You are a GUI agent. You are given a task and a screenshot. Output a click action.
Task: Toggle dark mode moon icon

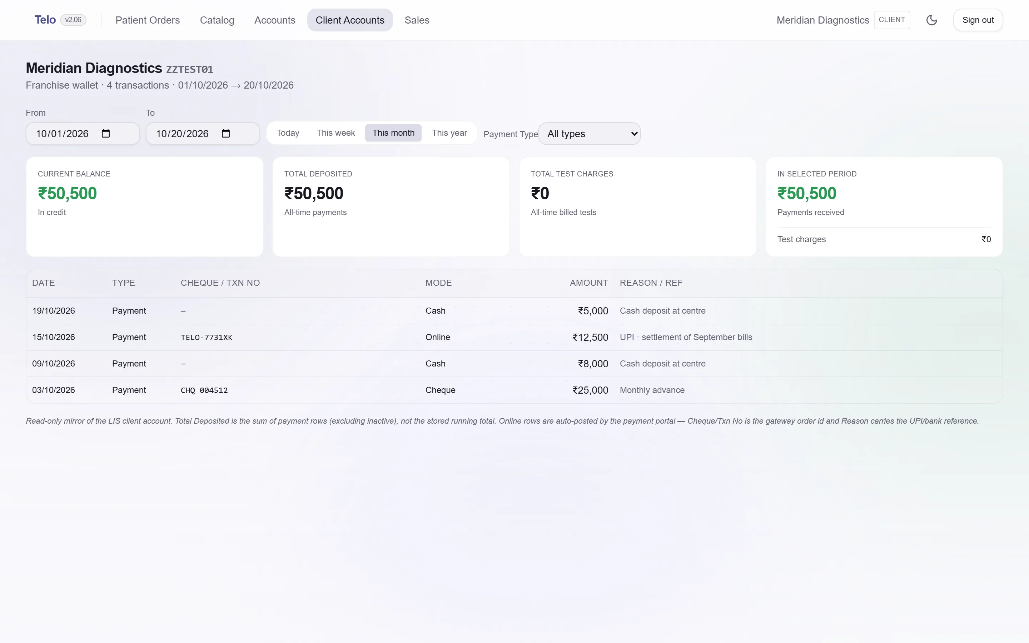coord(931,20)
